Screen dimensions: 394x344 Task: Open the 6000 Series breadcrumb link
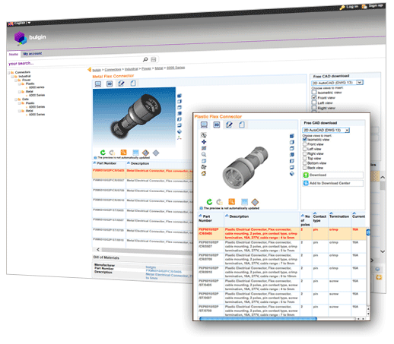pyautogui.click(x=176, y=68)
